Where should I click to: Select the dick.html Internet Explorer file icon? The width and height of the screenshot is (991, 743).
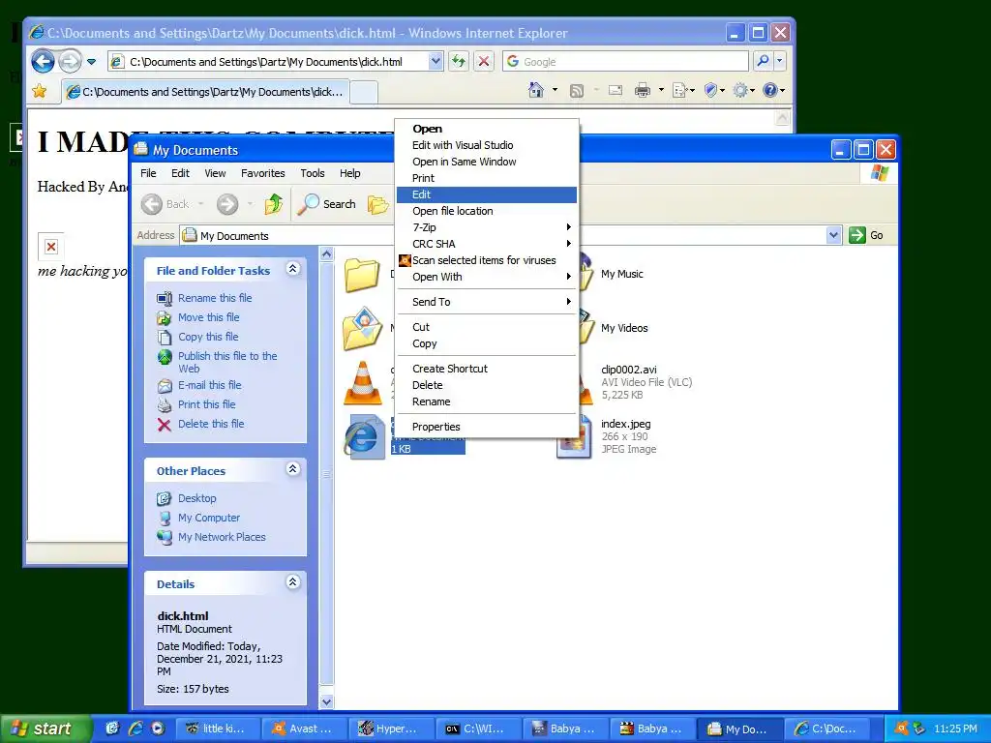[364, 436]
